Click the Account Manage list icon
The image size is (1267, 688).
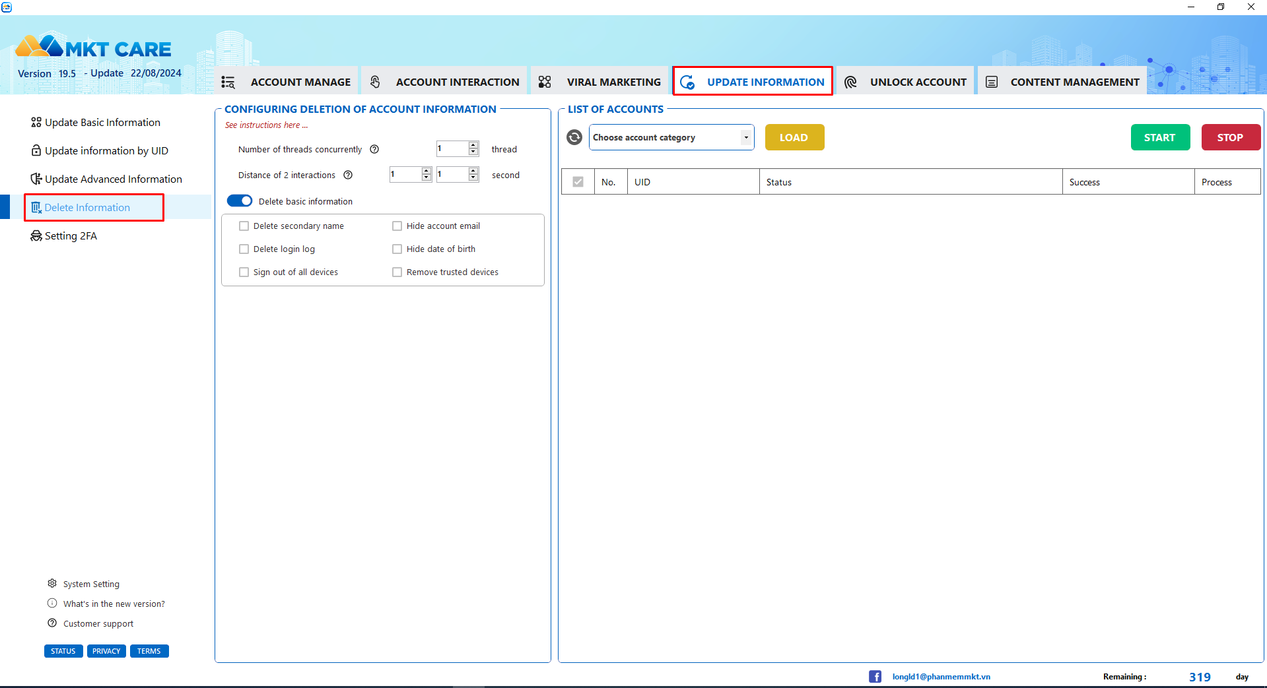[228, 82]
